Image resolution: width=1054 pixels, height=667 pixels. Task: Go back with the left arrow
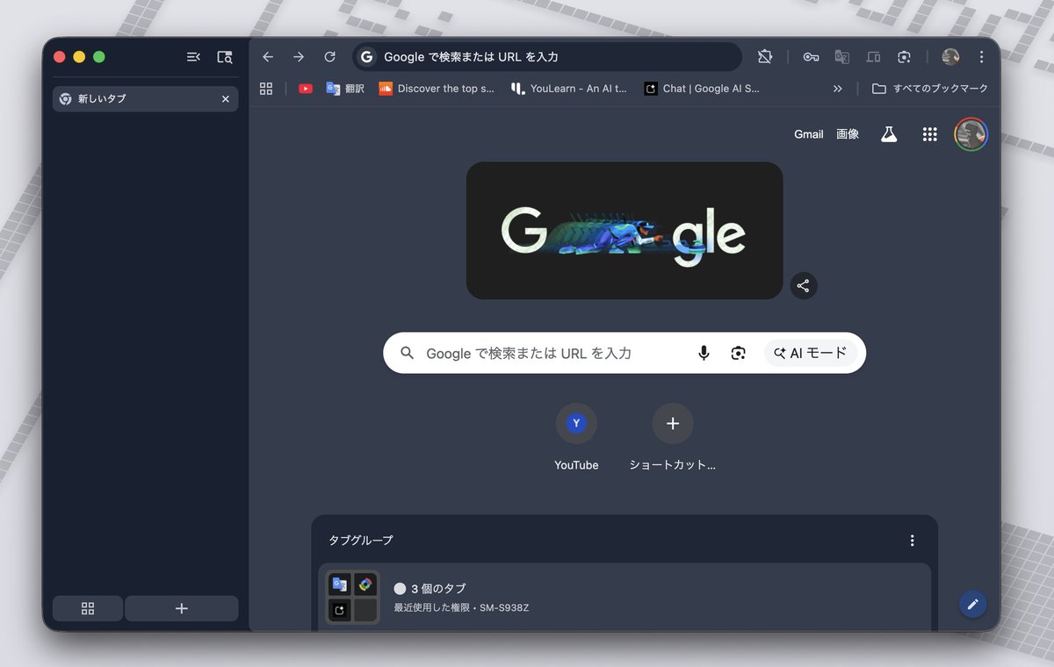tap(268, 57)
